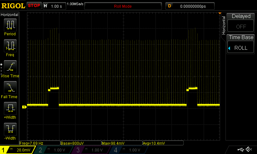Click the Roll Mode waveform memory bar

click(123, 6)
